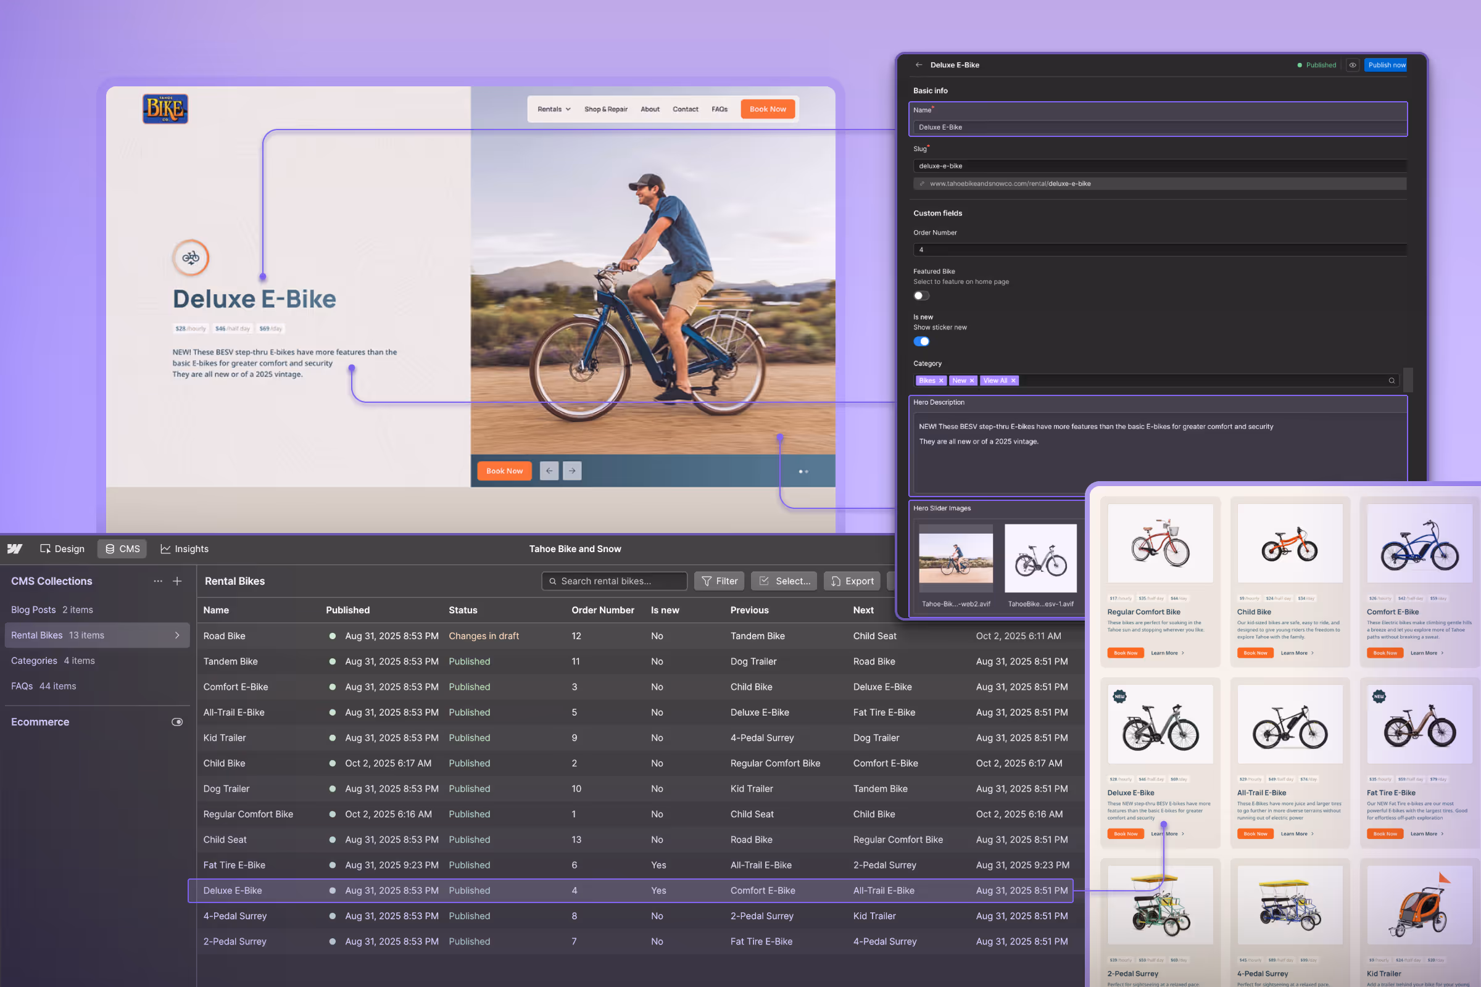The image size is (1481, 987).
Task: Toggle Ecommerce visibility in the sidebar
Action: 177,721
